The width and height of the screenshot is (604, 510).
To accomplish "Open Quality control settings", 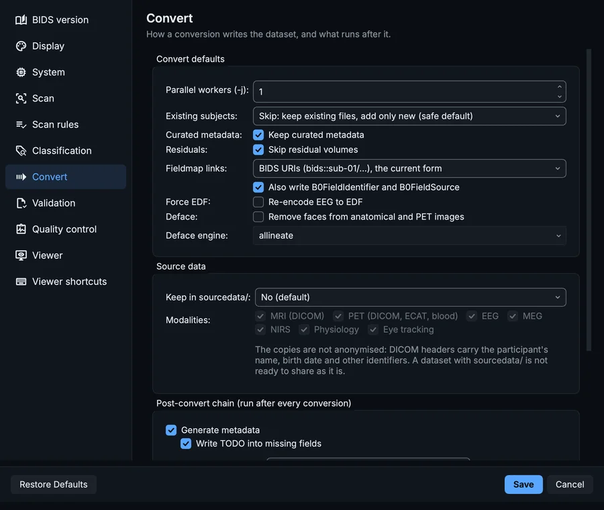I will pyautogui.click(x=66, y=229).
